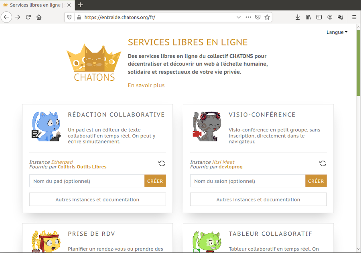The height and width of the screenshot is (253, 361).
Task: Switch the Jitsi Meet instance with the refresh icon
Action: 322,163
